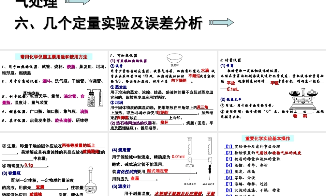
Task: Click the title 重要化学实验基本操作
Action: (268, 139)
